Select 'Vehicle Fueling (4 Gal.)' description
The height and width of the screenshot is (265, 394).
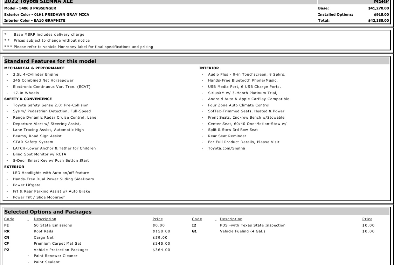pos(242,231)
